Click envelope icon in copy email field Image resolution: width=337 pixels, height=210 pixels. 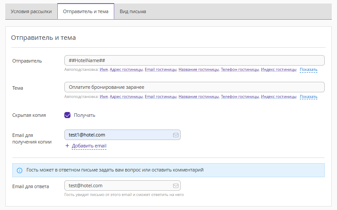[176, 135]
